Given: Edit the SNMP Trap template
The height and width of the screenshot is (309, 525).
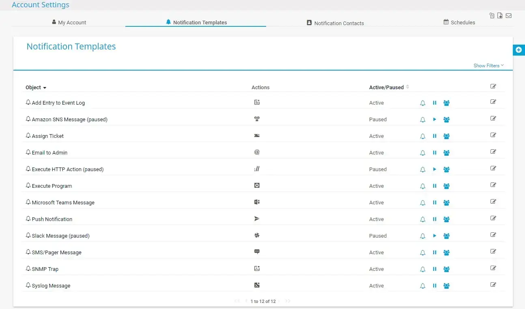Looking at the screenshot, I should point(493,268).
